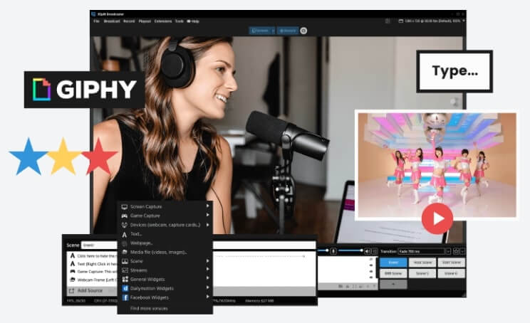Mute the speaker icon
The image size is (530, 323).
[368, 251]
